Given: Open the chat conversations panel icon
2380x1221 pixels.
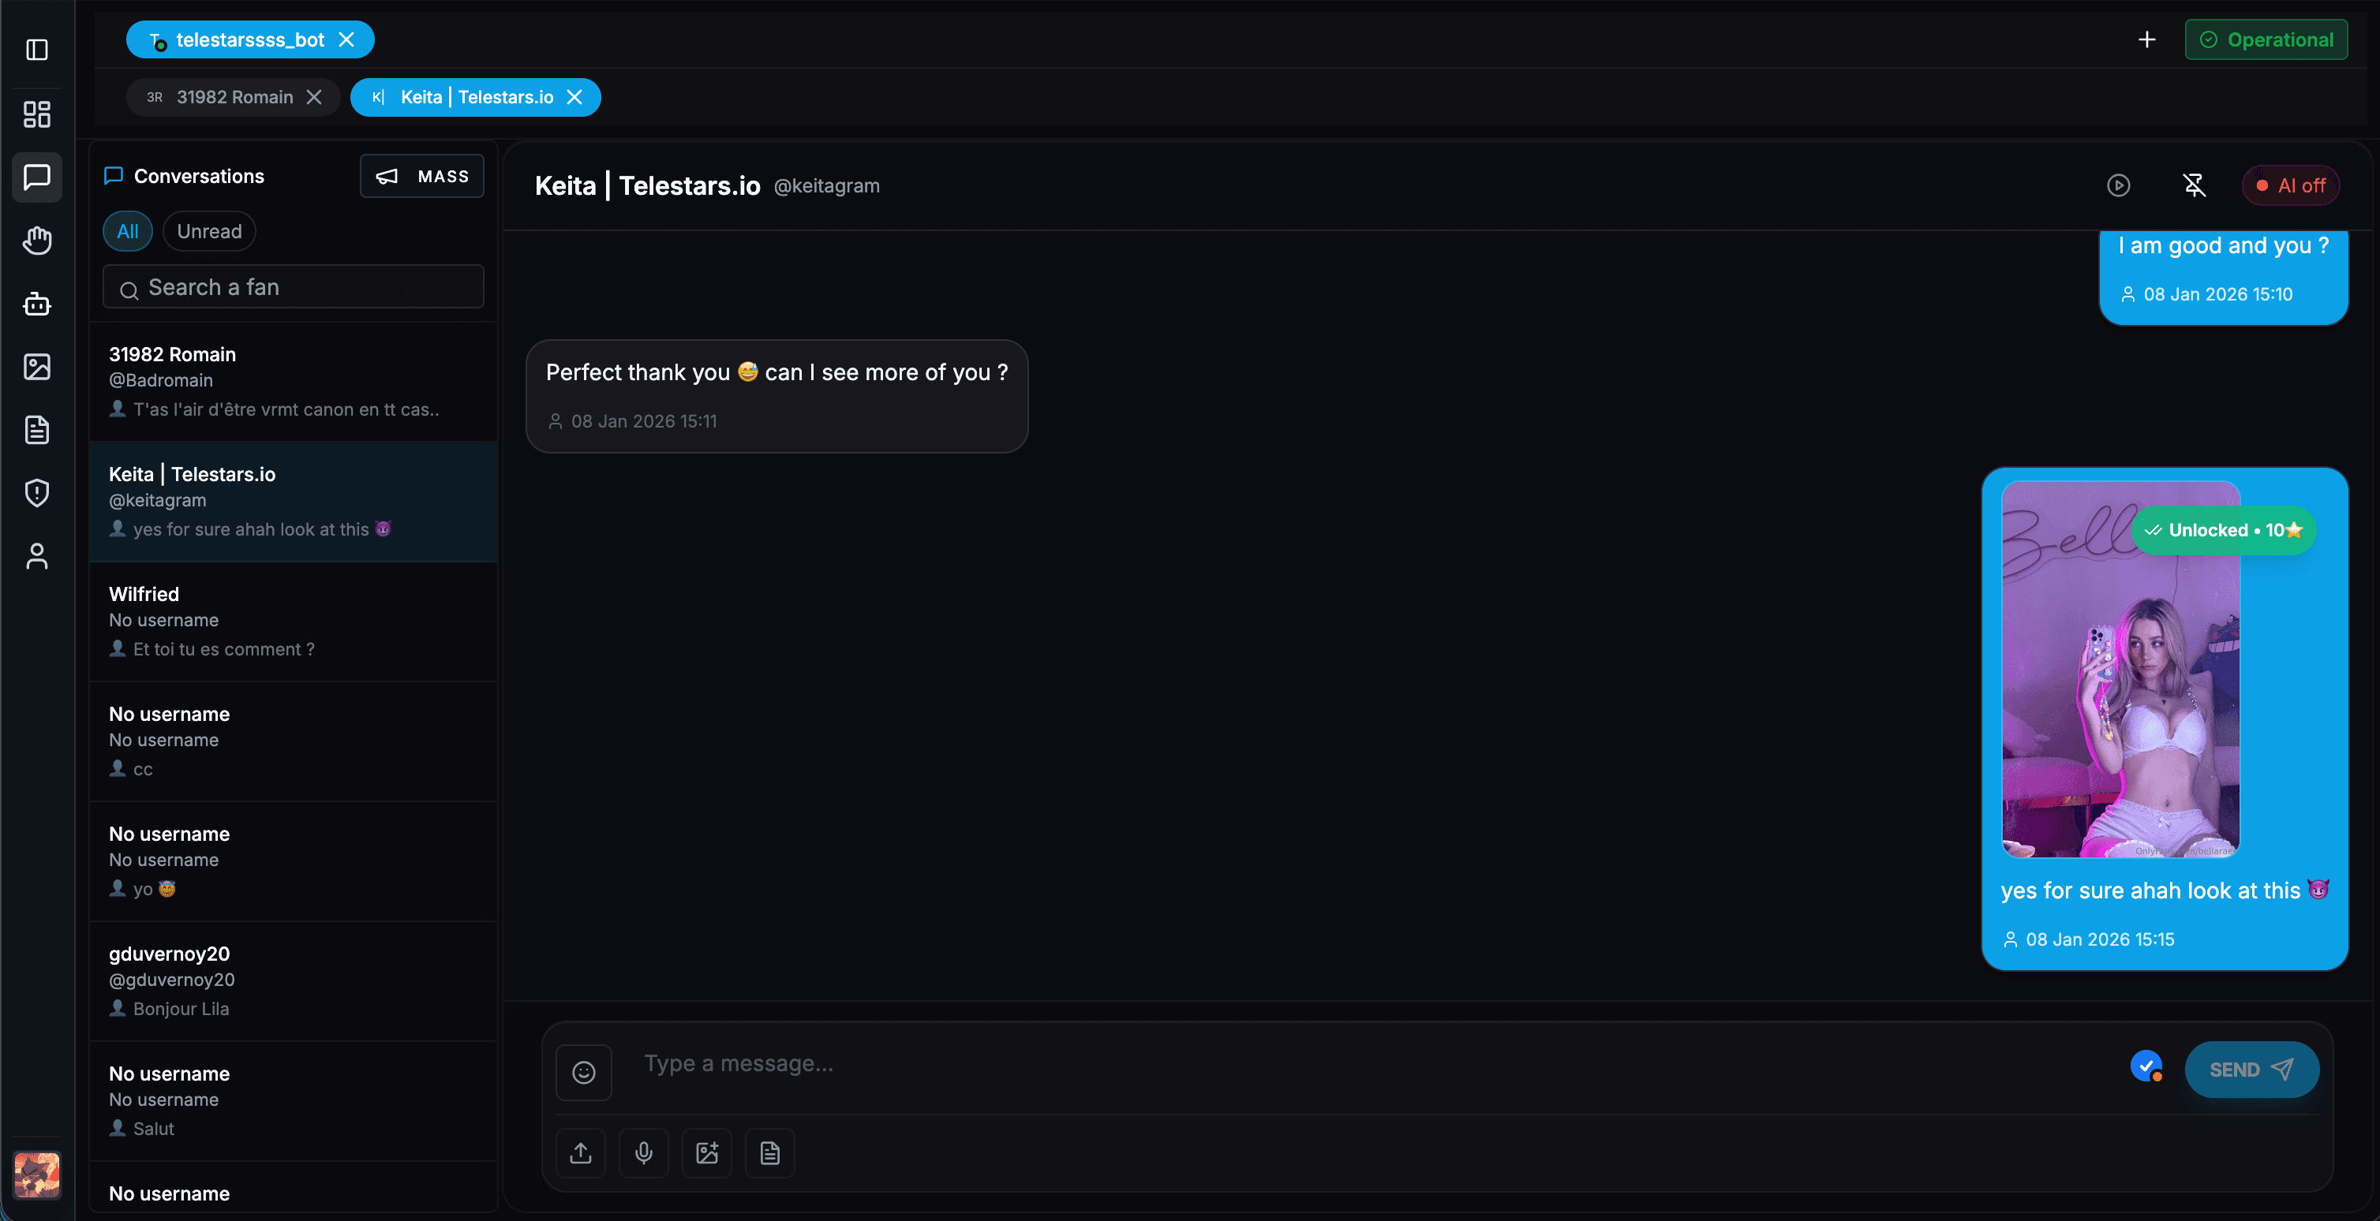Looking at the screenshot, I should coord(36,177).
